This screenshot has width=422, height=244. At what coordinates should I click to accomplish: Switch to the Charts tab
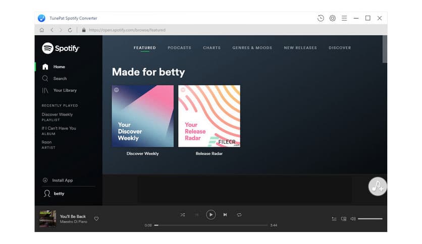(x=212, y=48)
